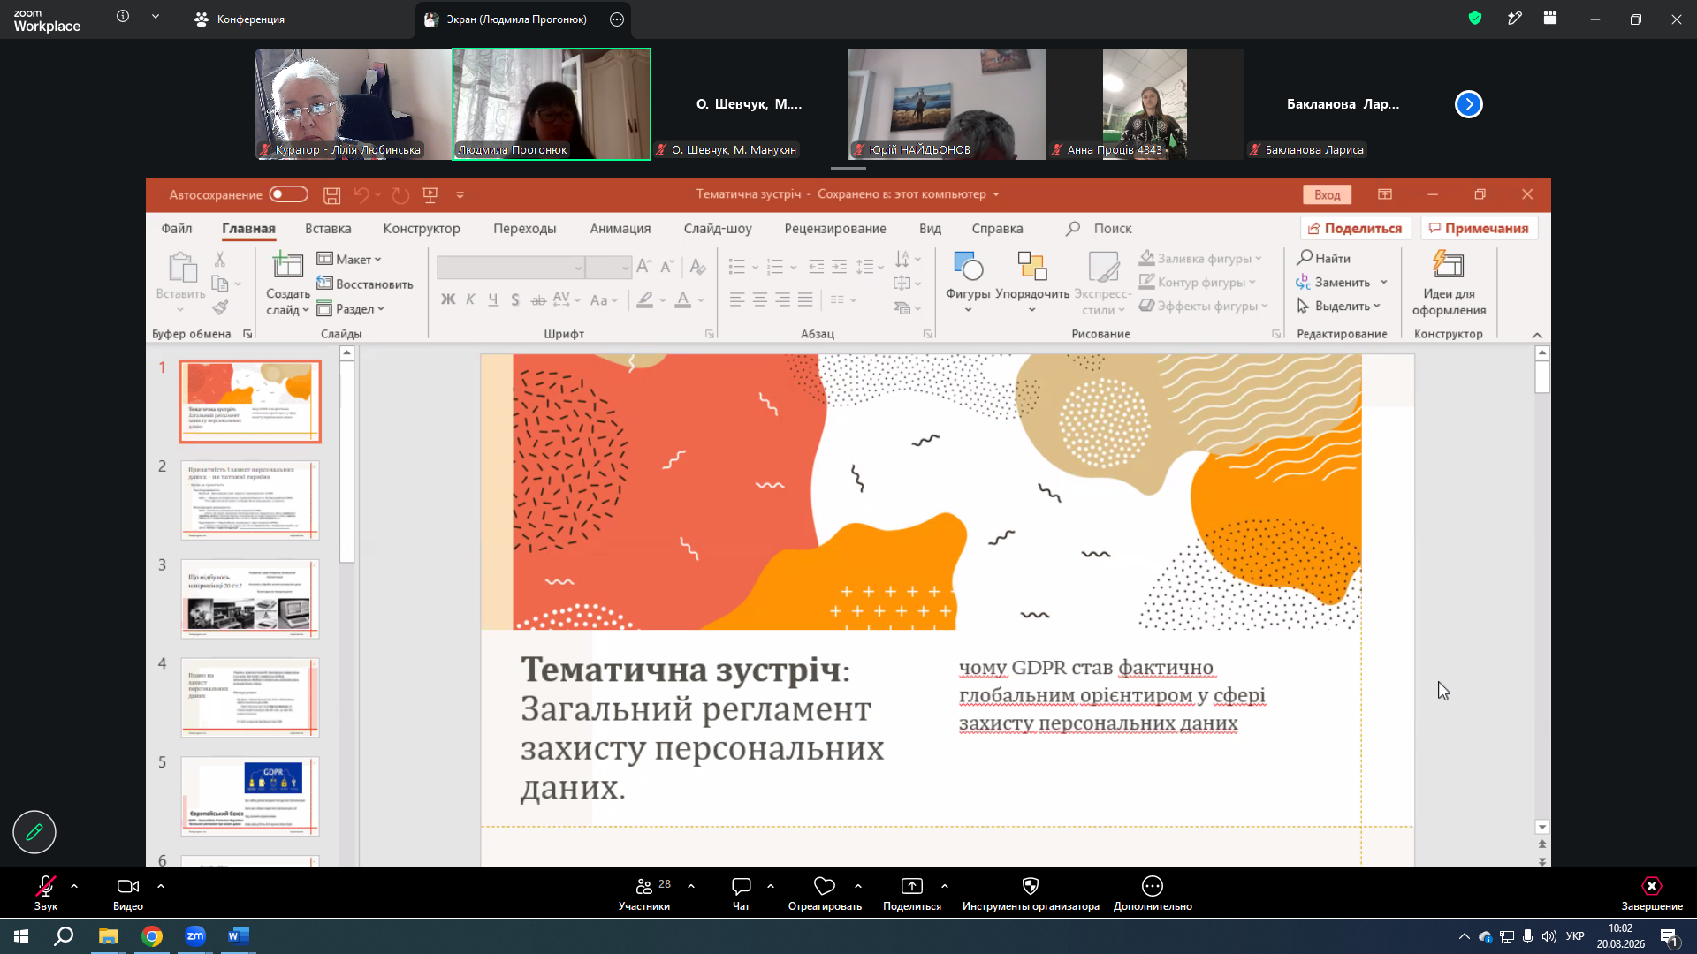Screen dimensions: 1697x954
Task: Collapse the ribbon with the chevron
Action: pyautogui.click(x=1537, y=335)
